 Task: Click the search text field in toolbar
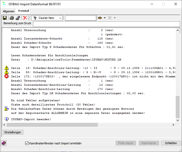click(x=81, y=18)
